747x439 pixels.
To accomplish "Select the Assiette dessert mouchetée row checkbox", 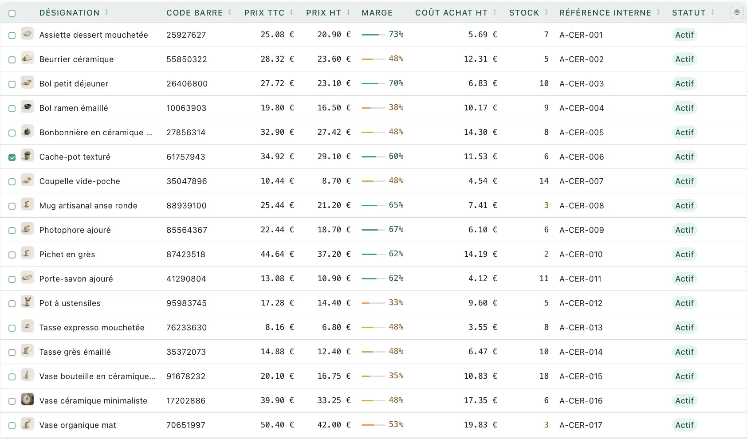I will (12, 35).
